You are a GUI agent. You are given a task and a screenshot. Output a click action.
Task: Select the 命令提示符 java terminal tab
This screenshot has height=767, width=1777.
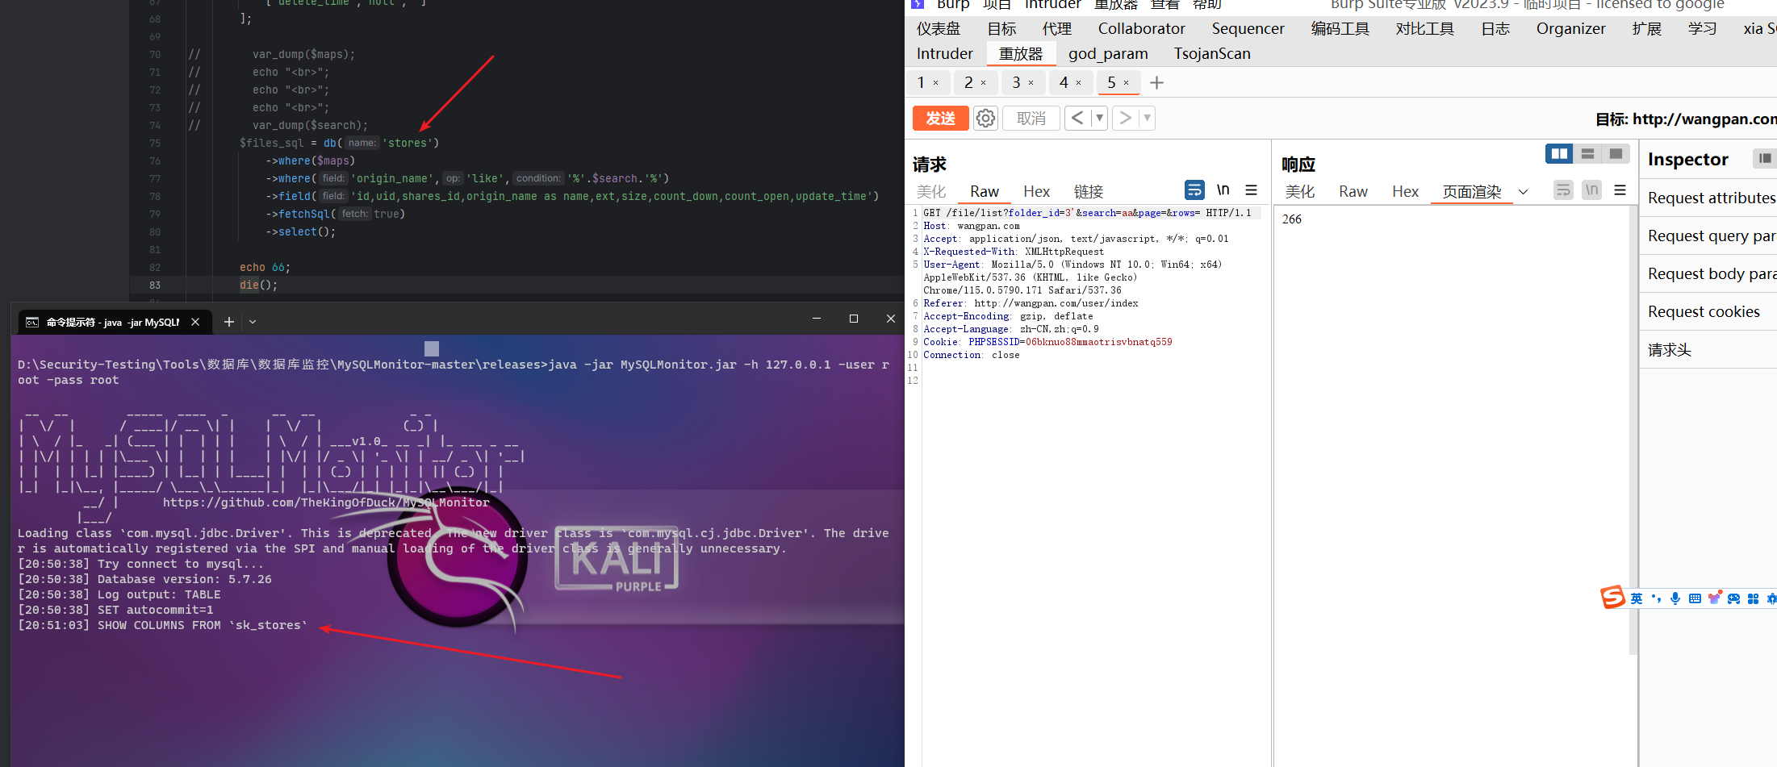[113, 322]
